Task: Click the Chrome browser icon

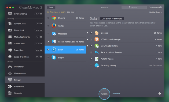Action: 54,18
